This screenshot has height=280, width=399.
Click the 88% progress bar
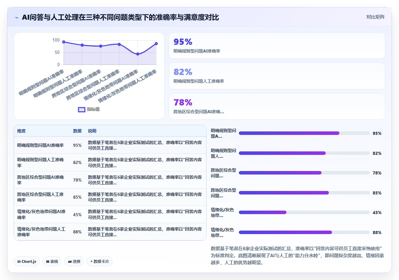304,232
